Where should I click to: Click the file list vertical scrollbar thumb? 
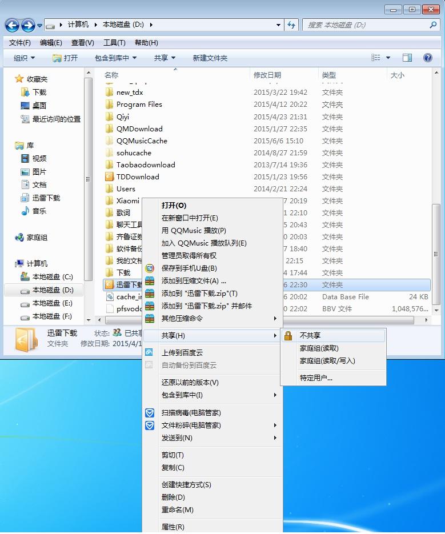pyautogui.click(x=436, y=254)
